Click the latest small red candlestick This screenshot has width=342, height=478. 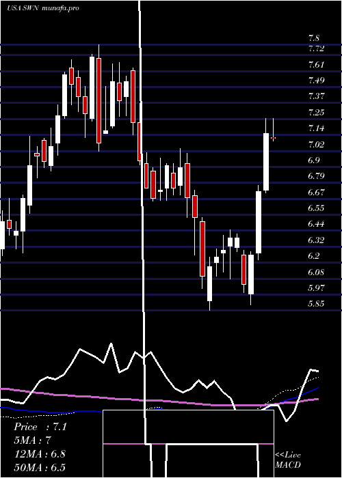tap(274, 138)
